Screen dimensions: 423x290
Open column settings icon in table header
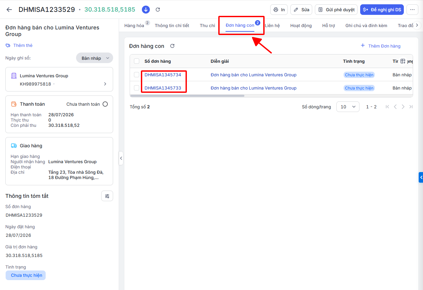click(403, 61)
